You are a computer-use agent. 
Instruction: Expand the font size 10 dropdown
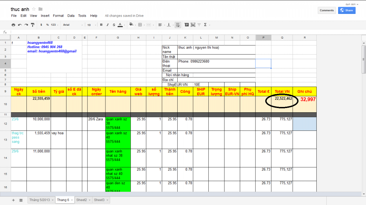point(91,25)
